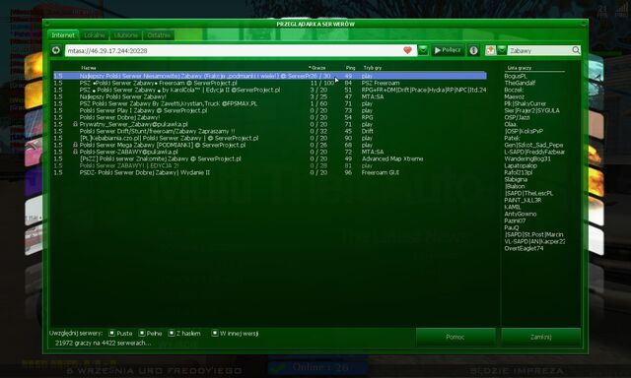The width and height of the screenshot is (631, 378).
Task: Add server to favourites via the heart icon
Action: tap(407, 50)
